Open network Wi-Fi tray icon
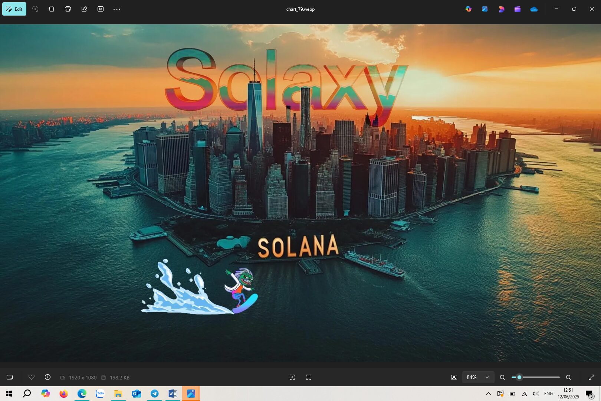 pos(524,394)
